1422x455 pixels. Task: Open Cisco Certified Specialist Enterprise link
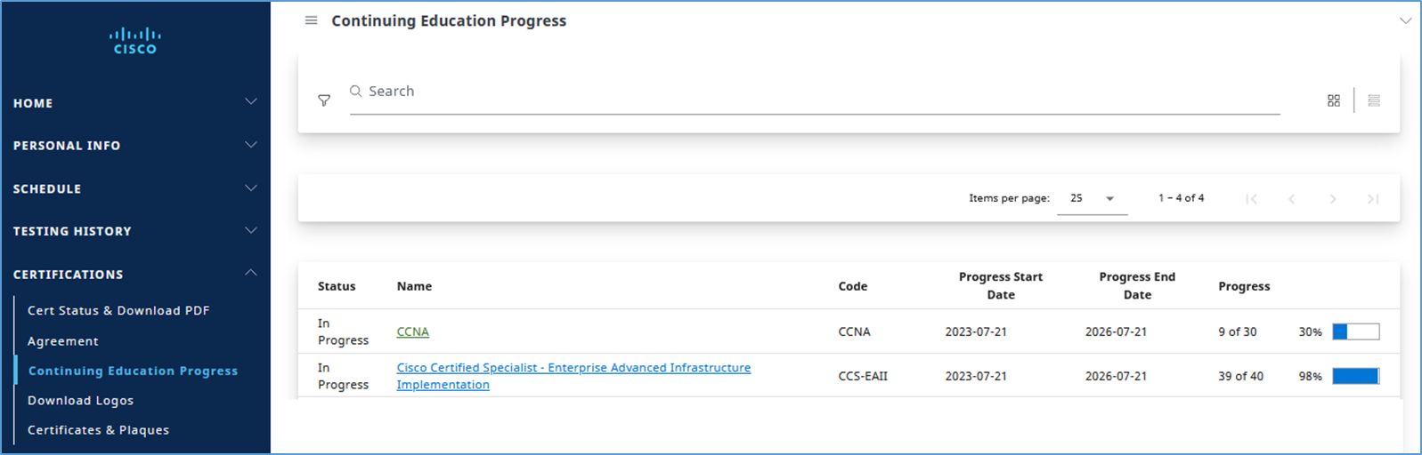point(573,368)
